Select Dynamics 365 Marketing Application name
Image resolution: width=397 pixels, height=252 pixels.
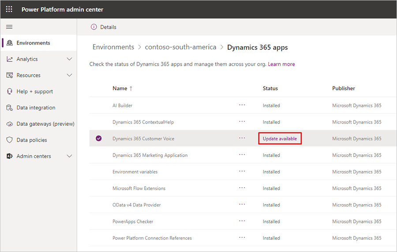[150, 155]
